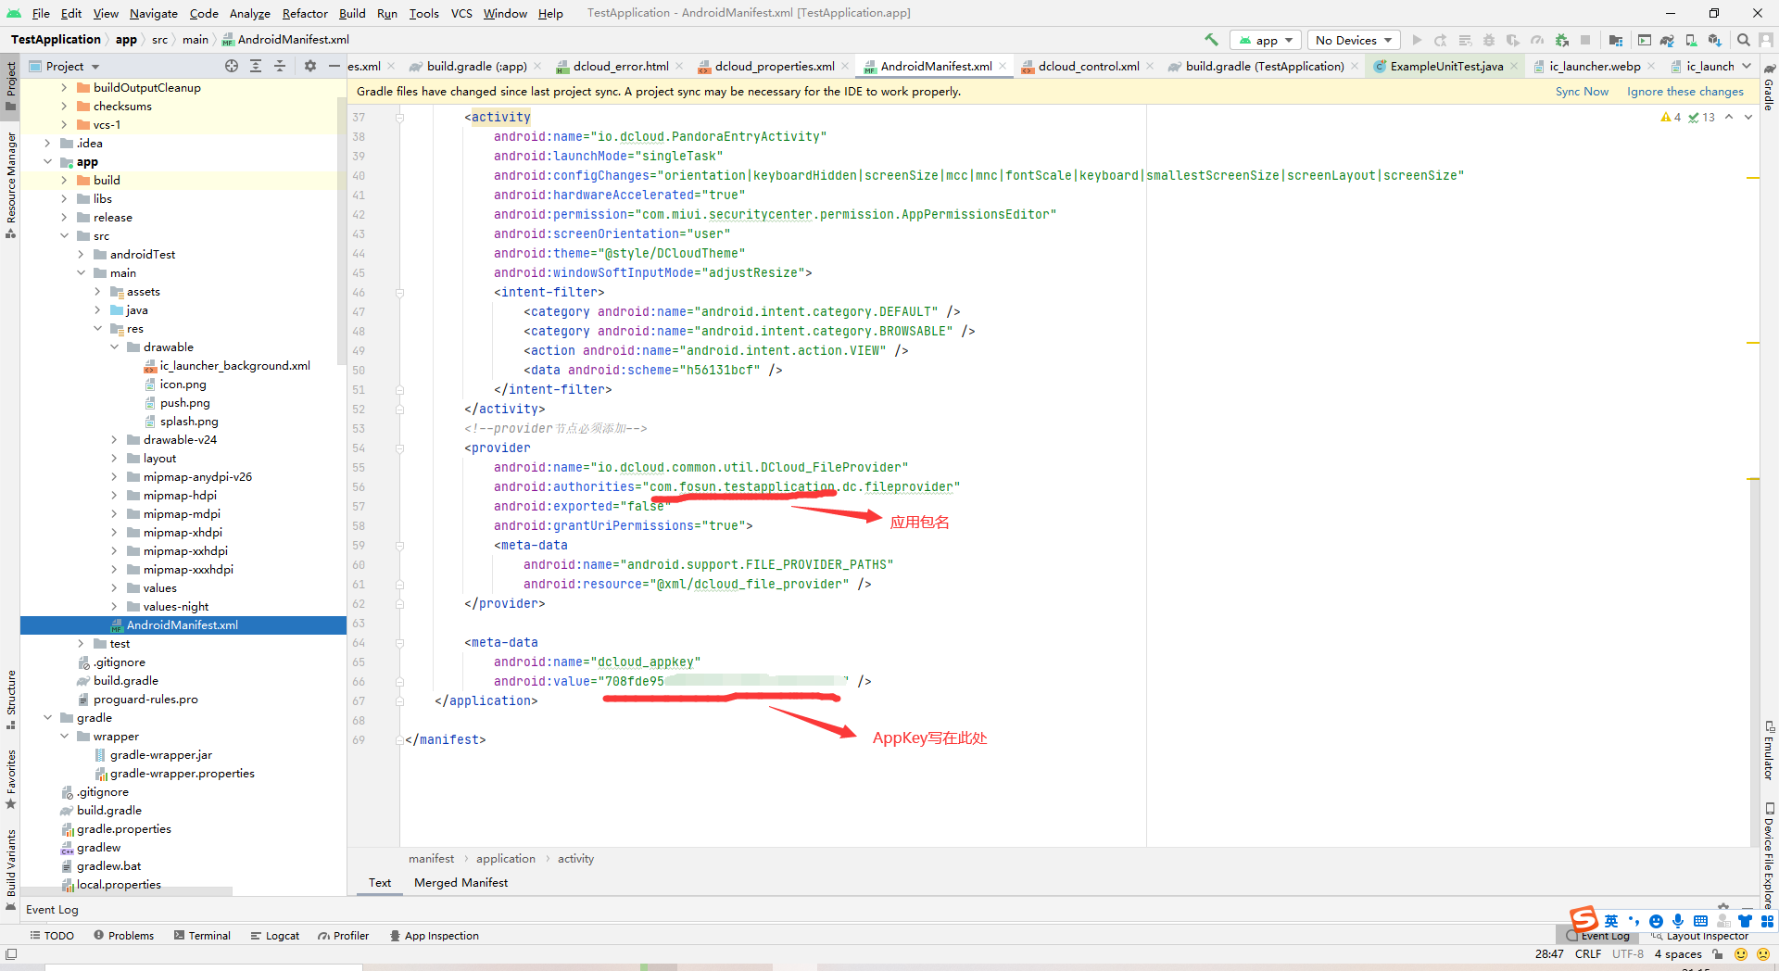1779x971 pixels.
Task: Show hidden editor tabs dropdown arrow
Action: 1747,66
